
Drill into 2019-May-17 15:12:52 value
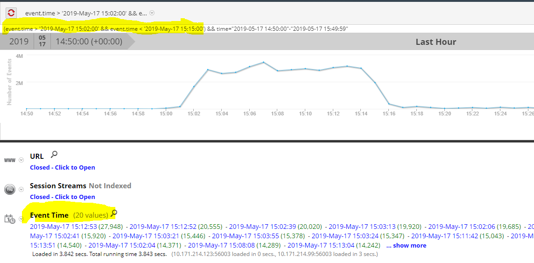(163, 226)
